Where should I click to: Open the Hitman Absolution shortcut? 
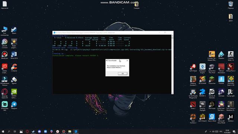pos(221,68)
